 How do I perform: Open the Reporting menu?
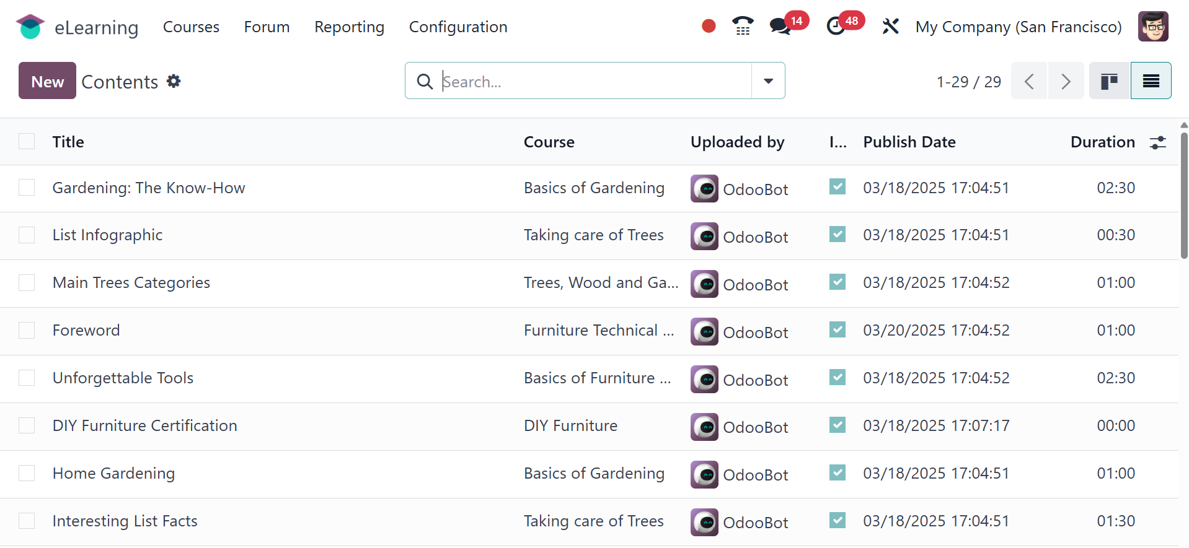[349, 27]
